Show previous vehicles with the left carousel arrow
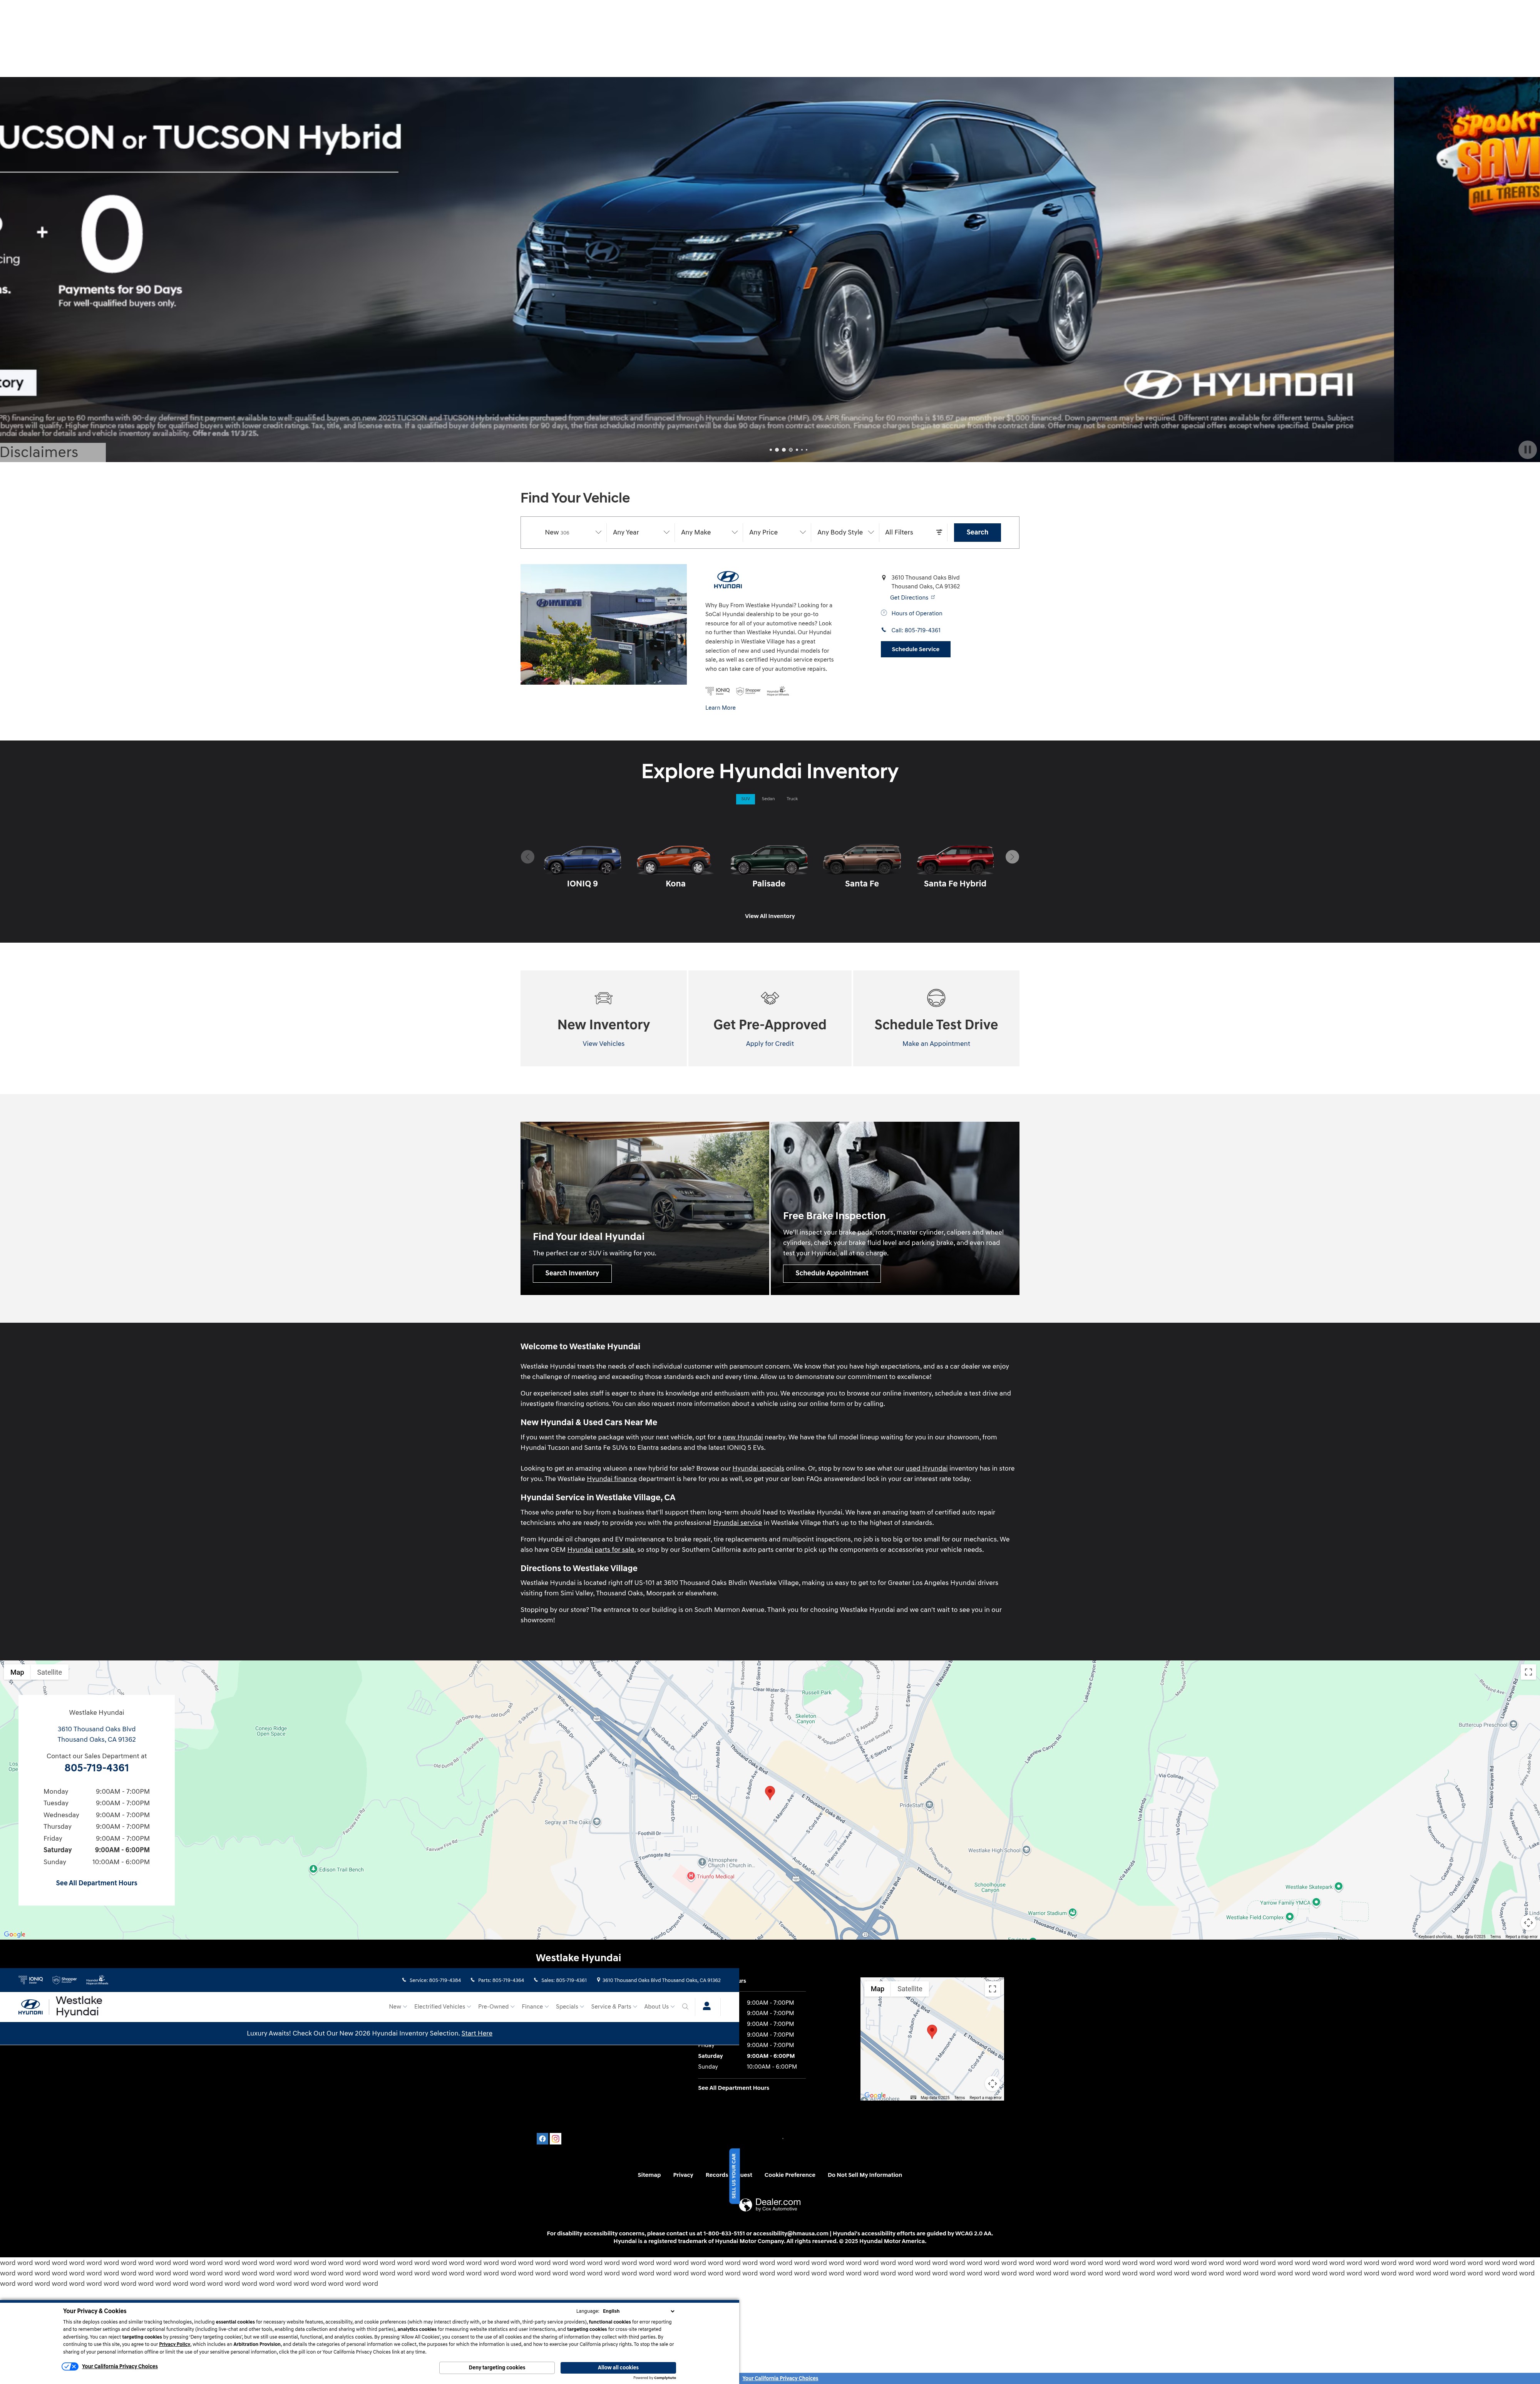 527,857
